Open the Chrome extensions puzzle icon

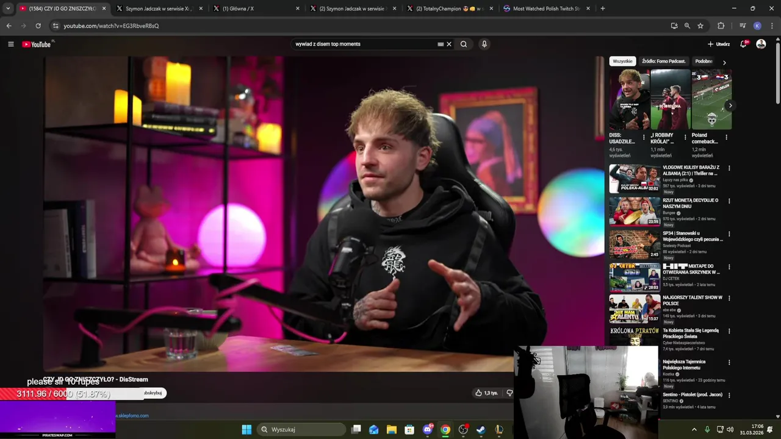point(721,26)
